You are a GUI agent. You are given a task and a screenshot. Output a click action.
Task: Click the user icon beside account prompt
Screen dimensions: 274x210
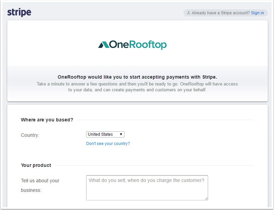pyautogui.click(x=188, y=13)
